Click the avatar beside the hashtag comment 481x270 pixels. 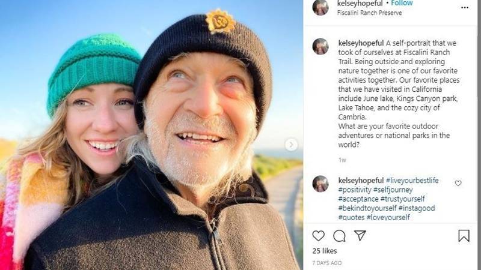pyautogui.click(x=320, y=184)
